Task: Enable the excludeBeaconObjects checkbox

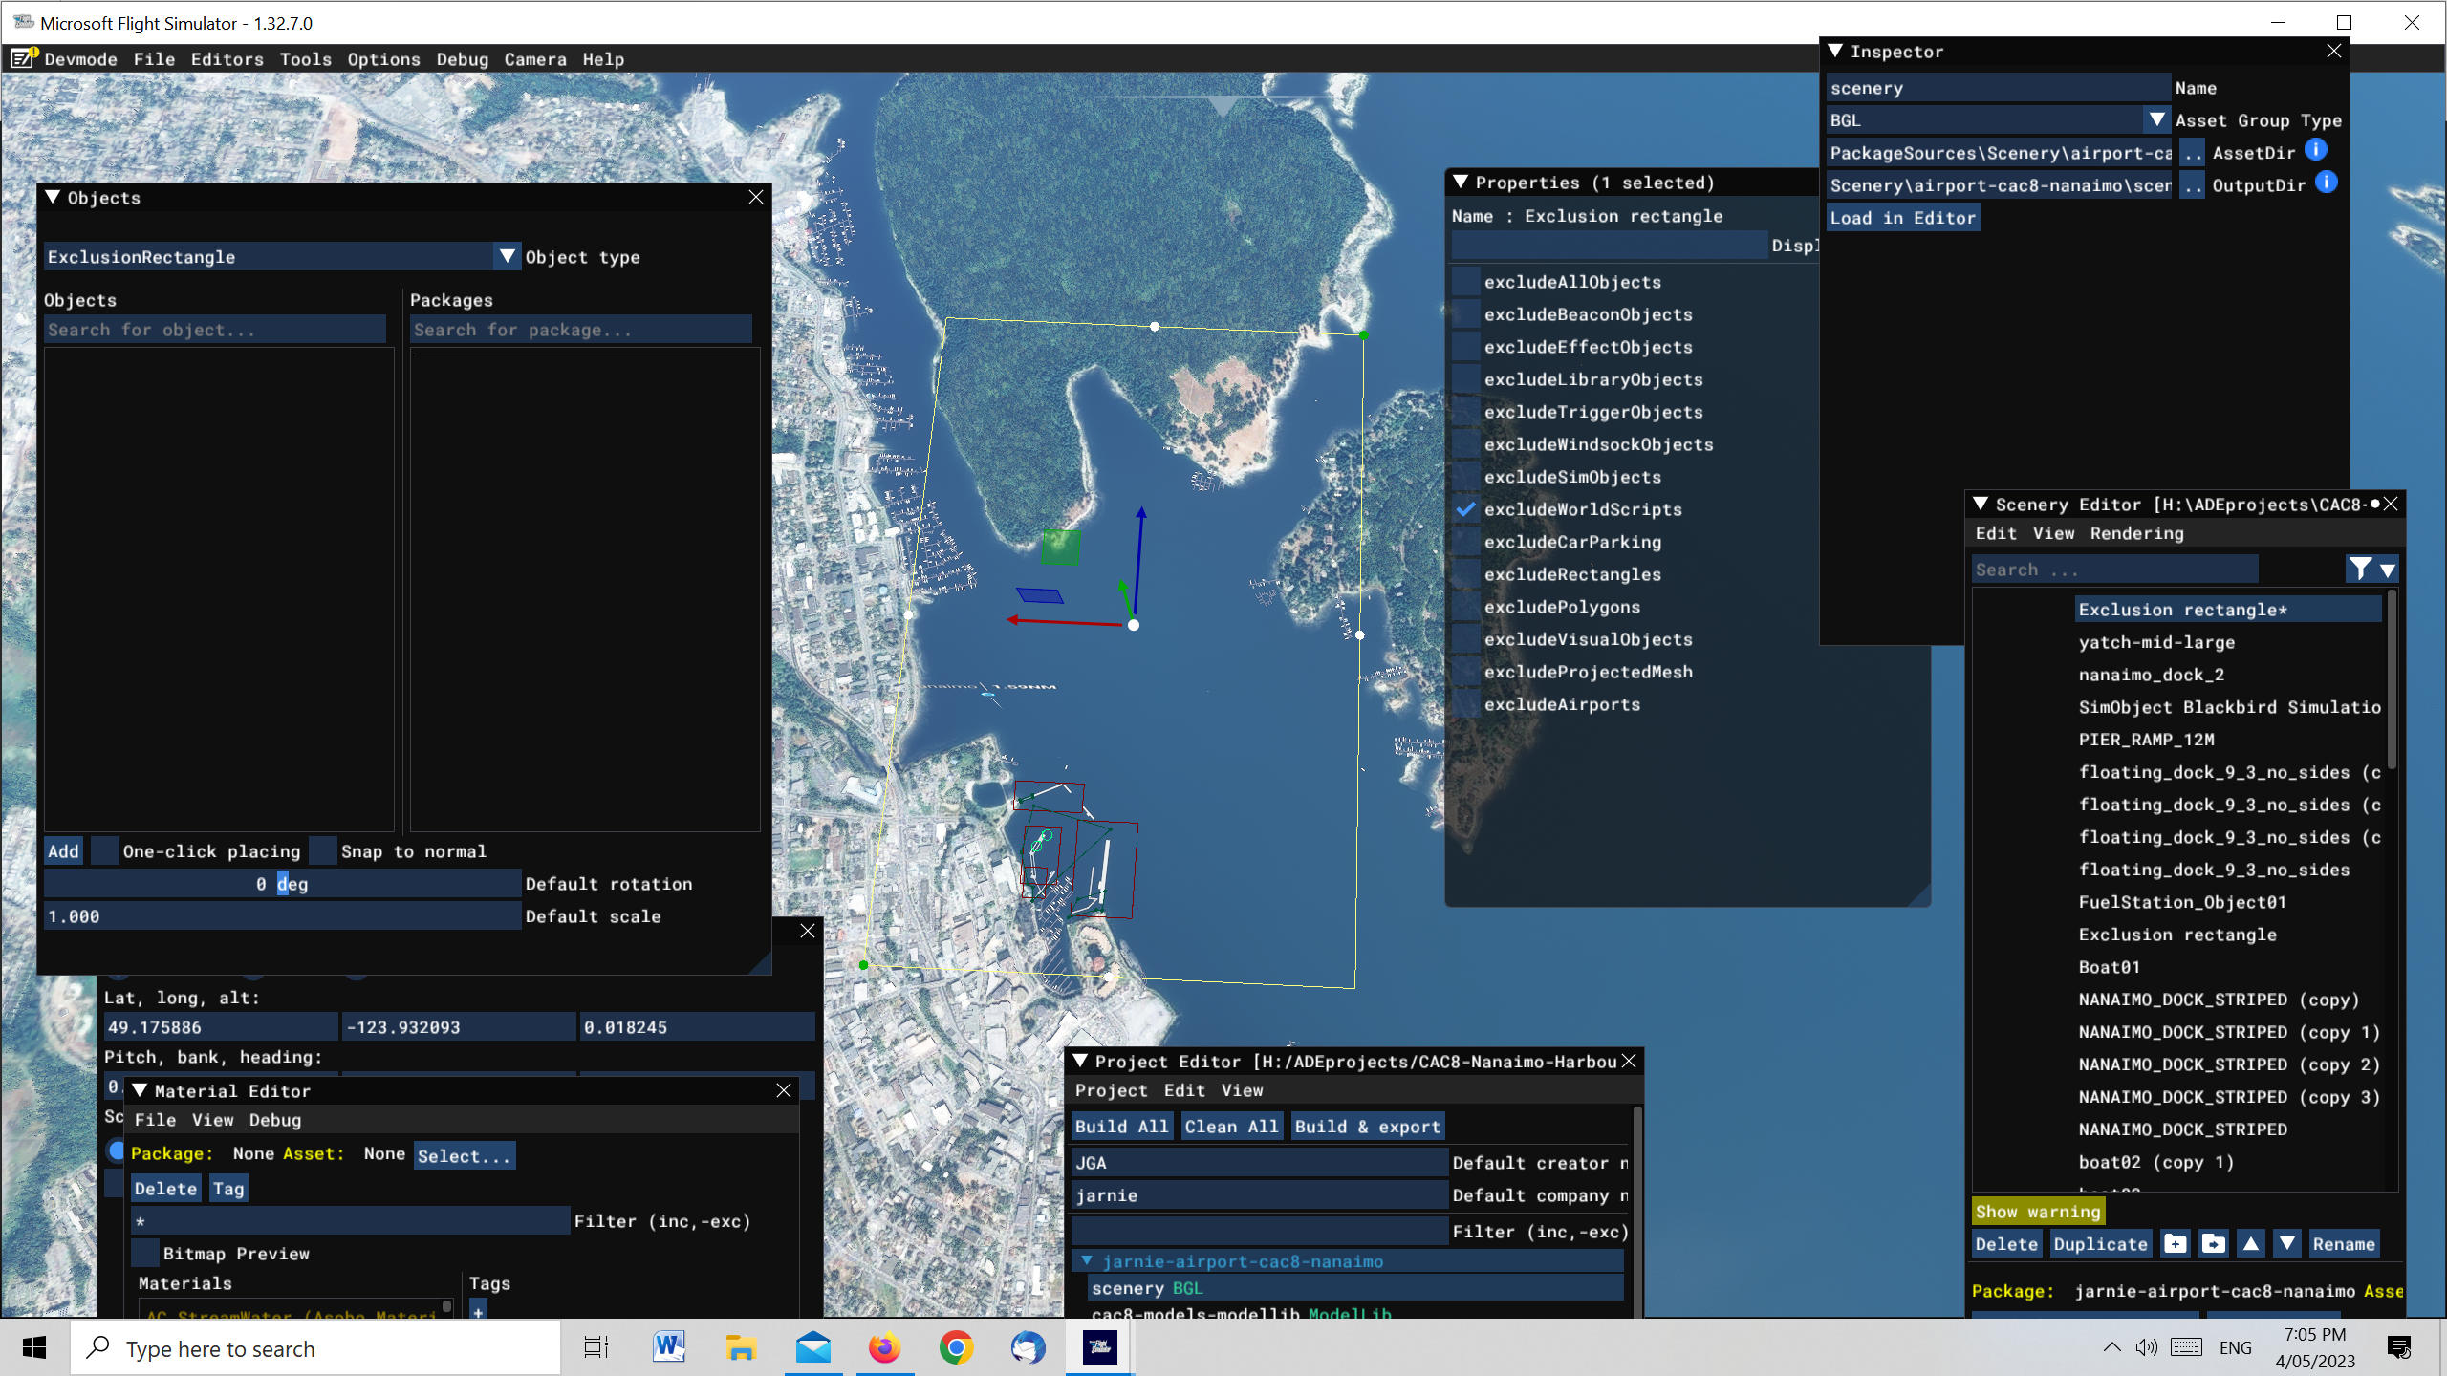Action: tap(1465, 314)
